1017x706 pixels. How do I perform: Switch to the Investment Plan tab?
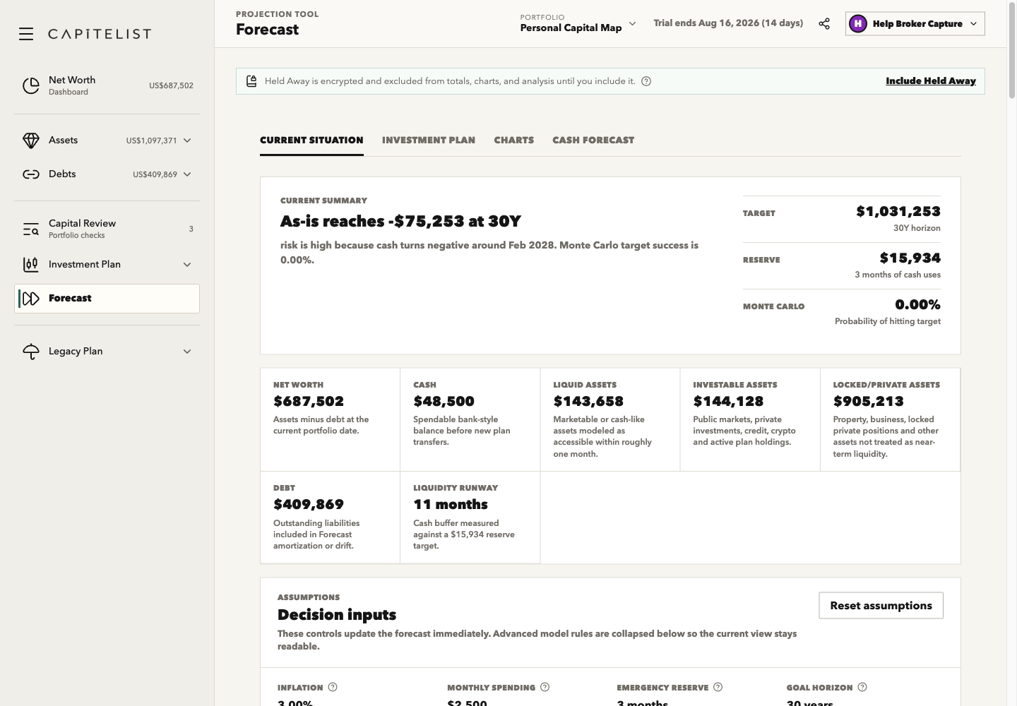(429, 140)
